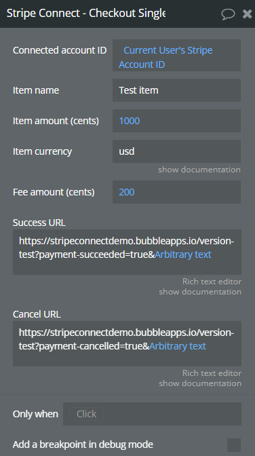Show documentation below Success URL
This screenshot has width=255, height=456.
(200, 292)
